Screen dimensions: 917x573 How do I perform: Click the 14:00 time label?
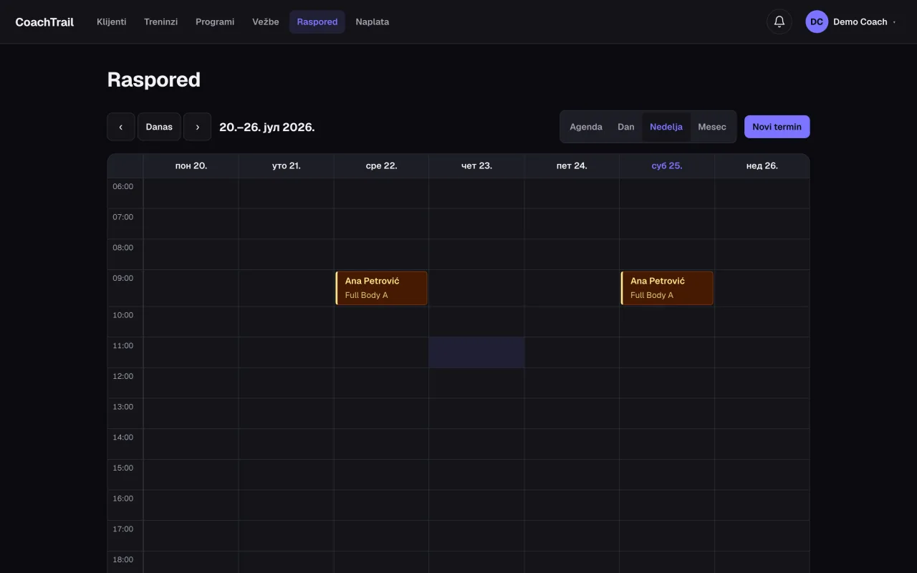(123, 437)
